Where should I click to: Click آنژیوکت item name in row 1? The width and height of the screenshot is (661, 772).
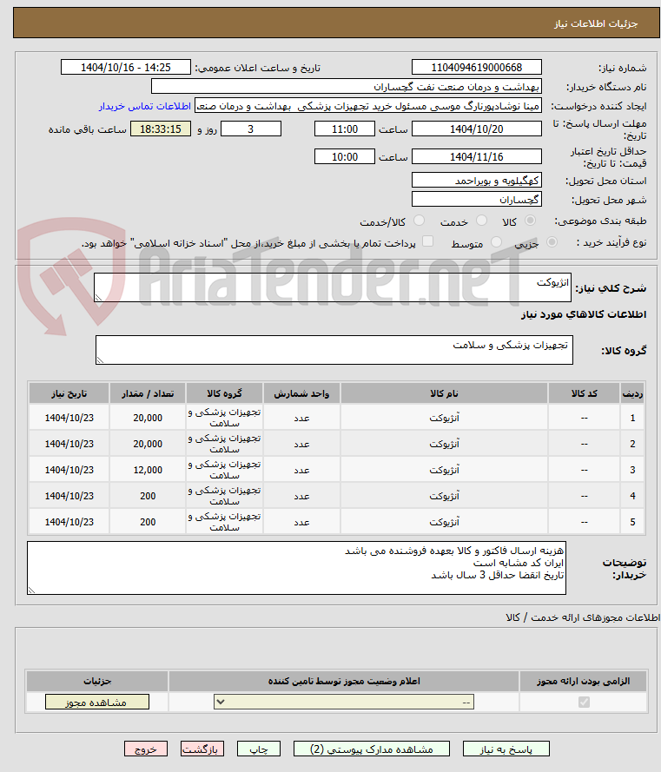(x=444, y=418)
